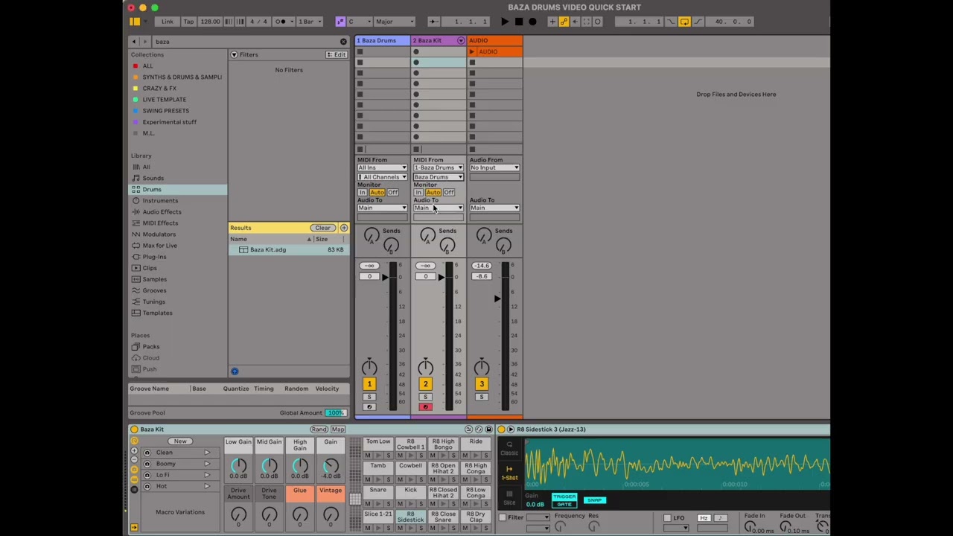Randomize macros with the Rand button
This screenshot has width=953, height=536.
tap(319, 430)
